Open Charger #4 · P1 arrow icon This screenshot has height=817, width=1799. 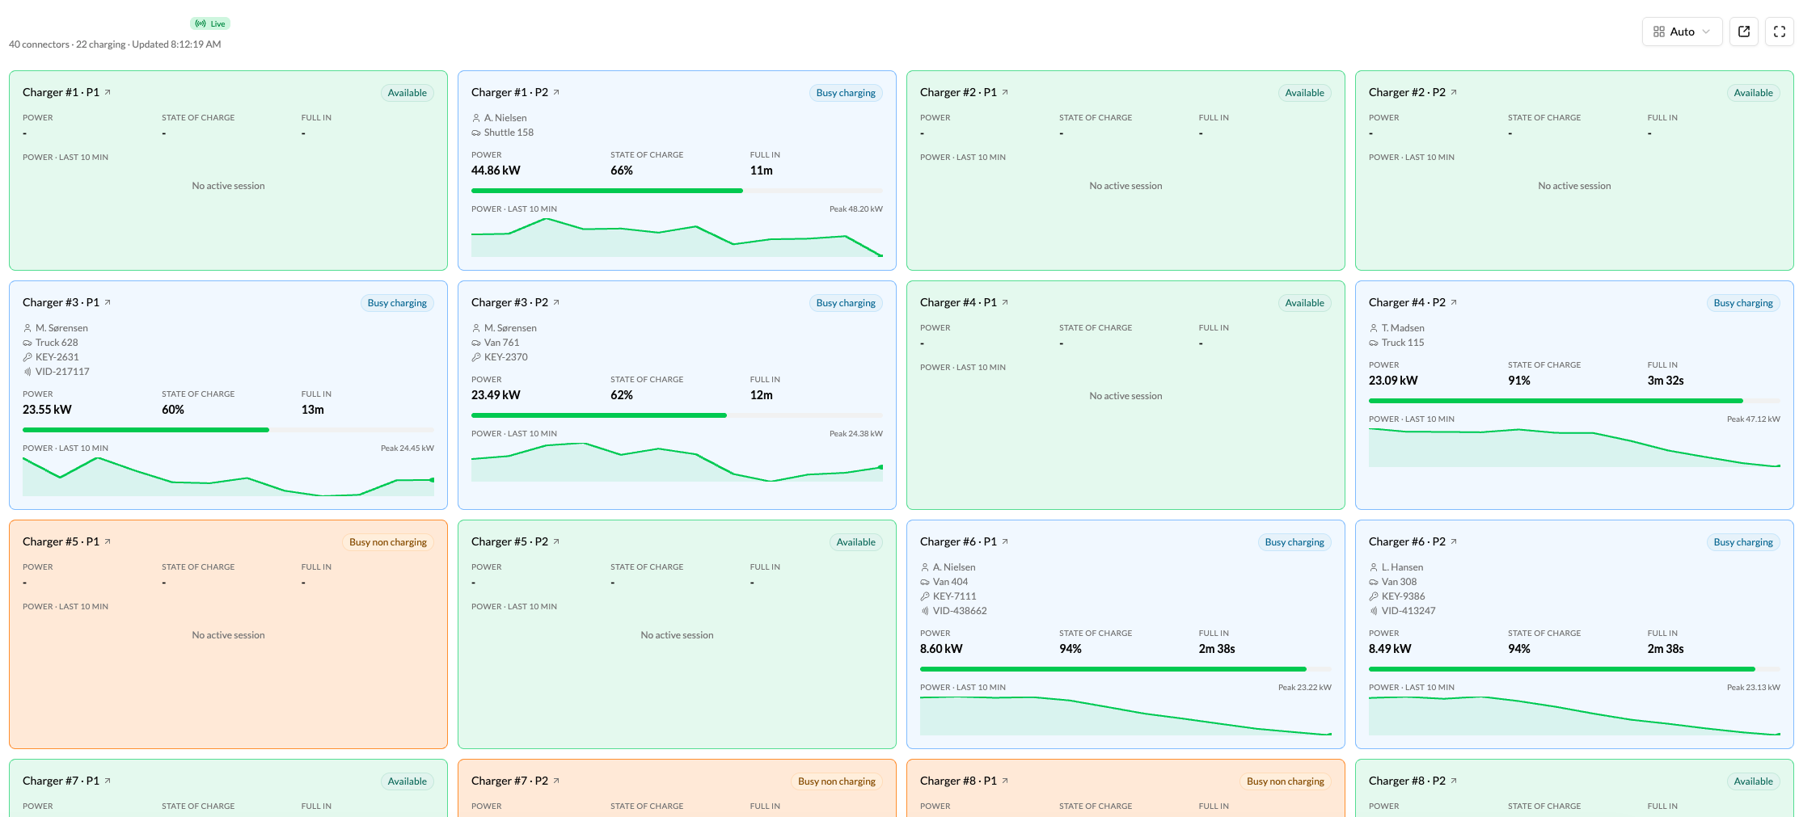[1005, 302]
